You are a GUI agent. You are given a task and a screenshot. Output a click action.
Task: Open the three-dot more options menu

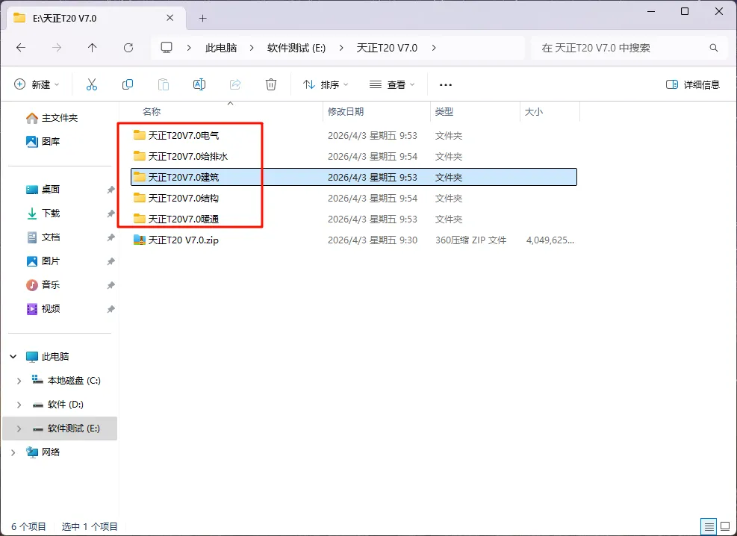(446, 85)
